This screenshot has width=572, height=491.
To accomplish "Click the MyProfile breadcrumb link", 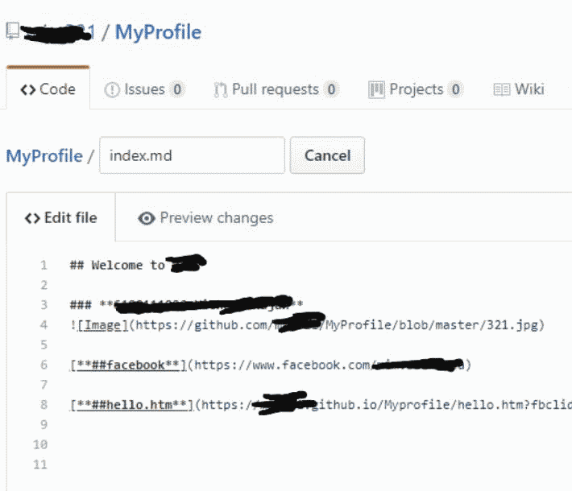I will click(x=44, y=155).
